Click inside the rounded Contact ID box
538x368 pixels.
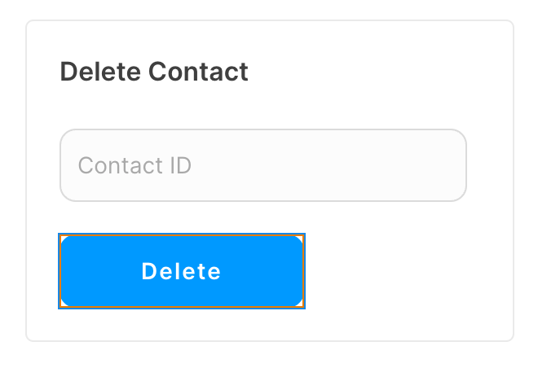[x=263, y=165]
